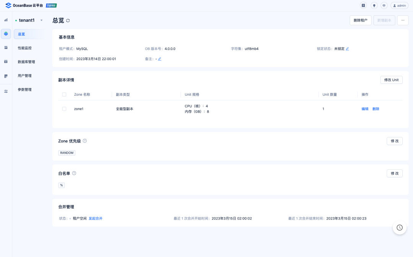
Task: Click the 新增副本 button
Action: coord(384,20)
